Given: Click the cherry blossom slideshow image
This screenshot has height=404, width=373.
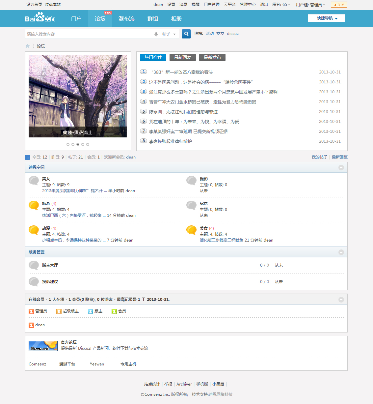Looking at the screenshot, I should pyautogui.click(x=78, y=96).
